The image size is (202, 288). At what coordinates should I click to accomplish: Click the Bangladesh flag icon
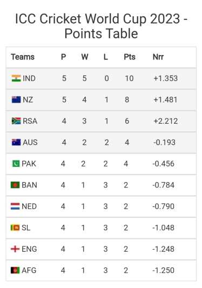15,185
